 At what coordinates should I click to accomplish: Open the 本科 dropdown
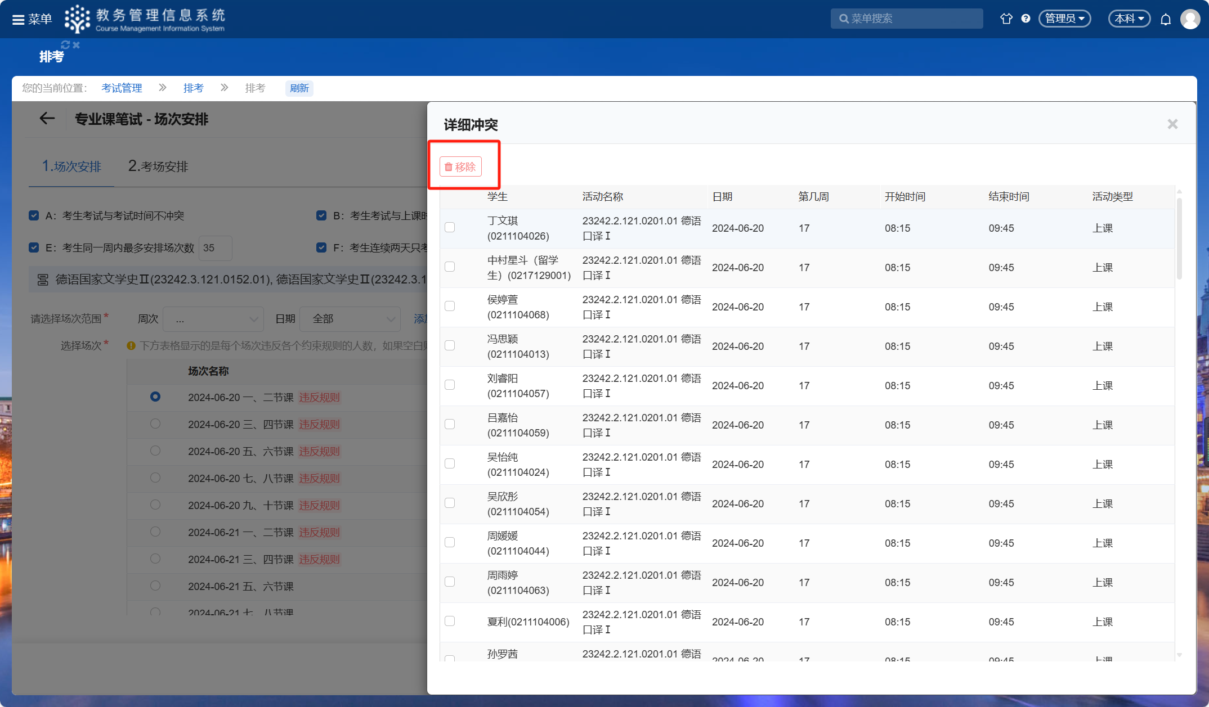1129,19
